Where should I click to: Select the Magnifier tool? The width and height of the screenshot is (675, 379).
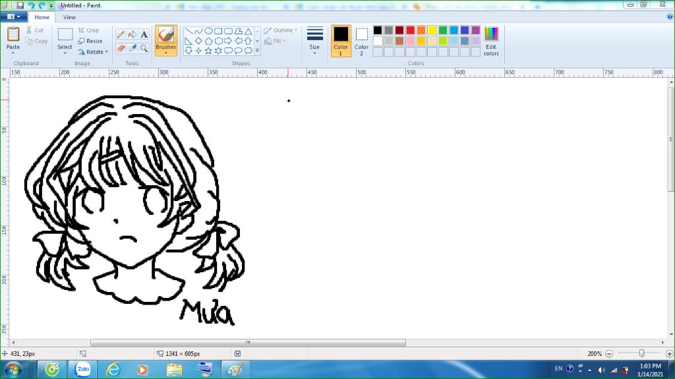(x=144, y=48)
